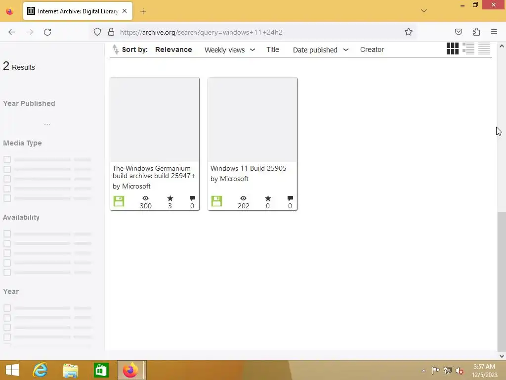This screenshot has height=380, width=506.
Task: Sort results by Weekly views
Action: [x=225, y=50]
